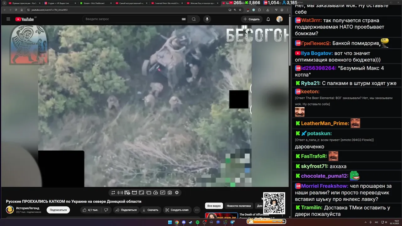Viewport: 402px width, 226px height.
Task: Open the tab search dropdown arrow
Action: click(4, 3)
